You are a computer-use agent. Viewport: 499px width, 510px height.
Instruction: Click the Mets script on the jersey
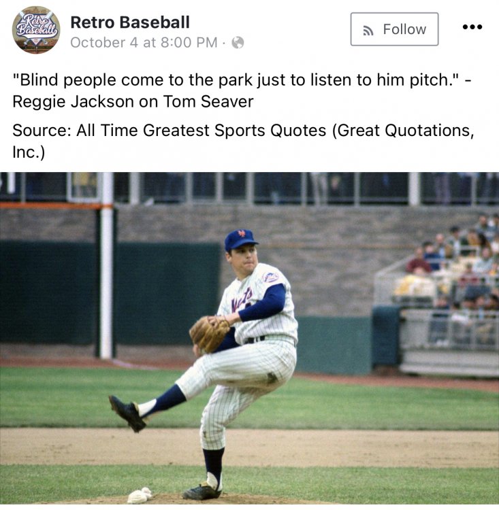click(x=242, y=299)
